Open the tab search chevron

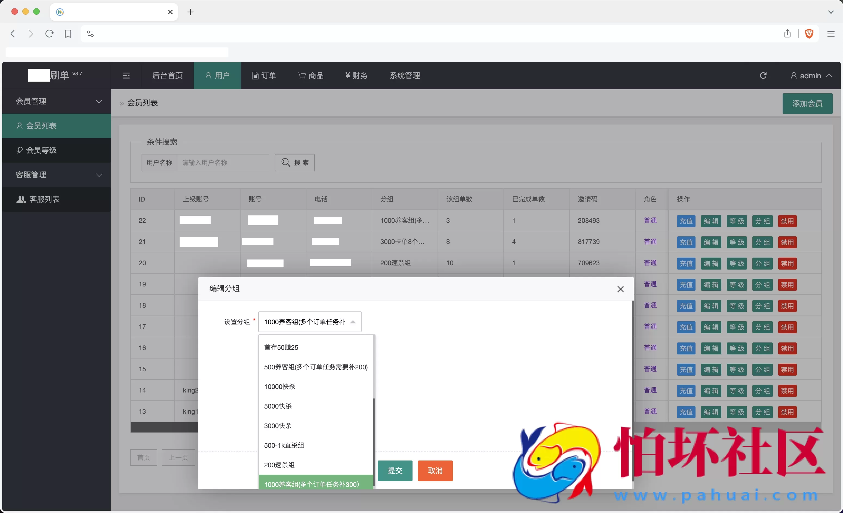pyautogui.click(x=831, y=12)
